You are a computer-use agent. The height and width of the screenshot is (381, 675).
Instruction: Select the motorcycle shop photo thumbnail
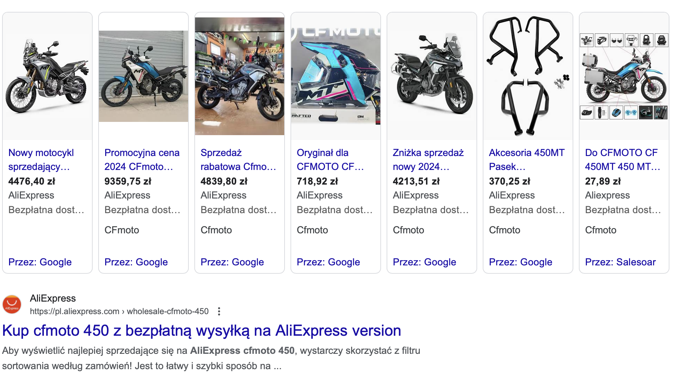tap(240, 76)
